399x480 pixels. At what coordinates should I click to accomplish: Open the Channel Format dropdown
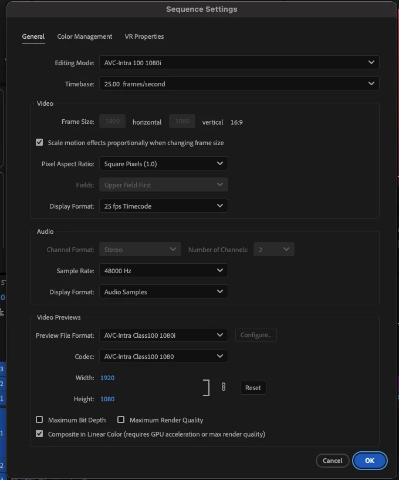(140, 249)
